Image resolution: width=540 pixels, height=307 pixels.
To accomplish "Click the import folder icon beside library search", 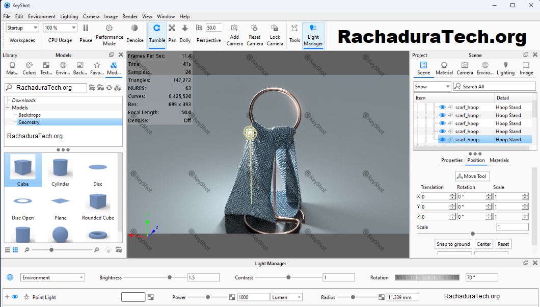I will [100, 88].
